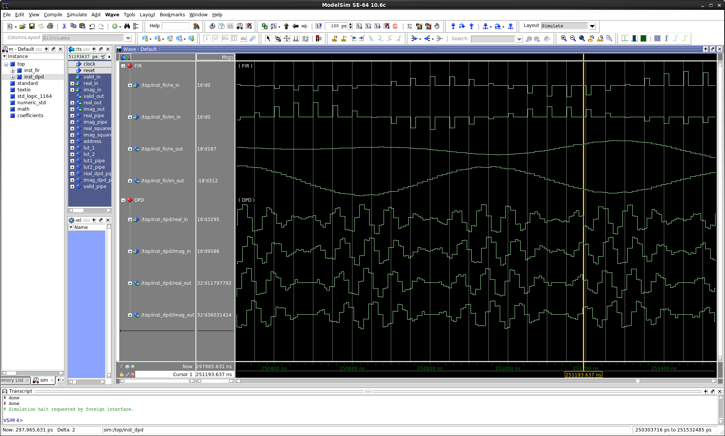
Task: Open the Simulate menu
Action: click(x=77, y=15)
